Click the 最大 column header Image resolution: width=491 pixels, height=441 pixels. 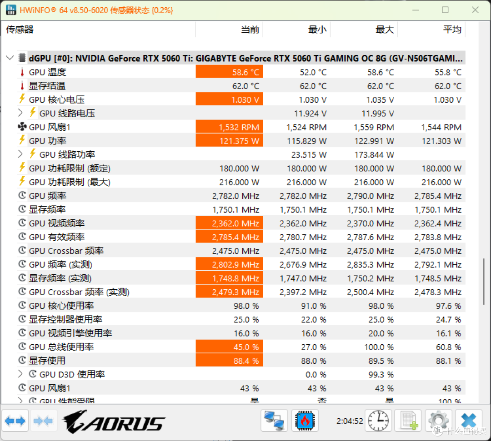[x=364, y=30]
